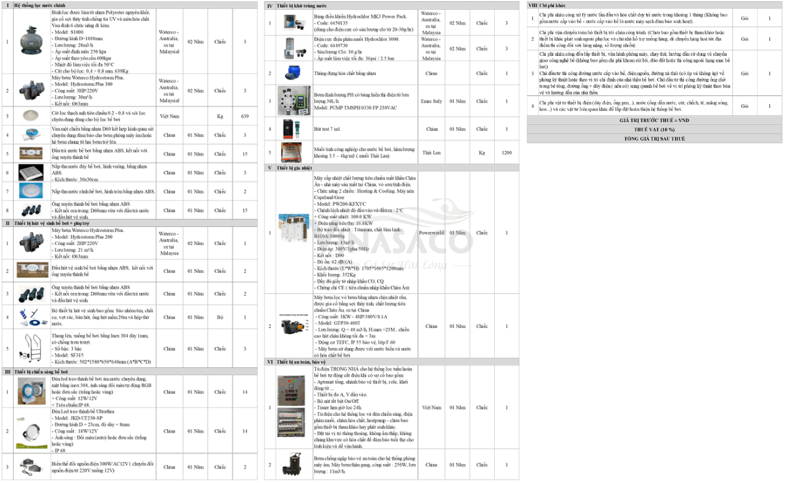The width and height of the screenshot is (787, 483).
Task: Select "Model: PUMP TMSPH 0330 FP 230VAC" line
Action: pos(355,108)
